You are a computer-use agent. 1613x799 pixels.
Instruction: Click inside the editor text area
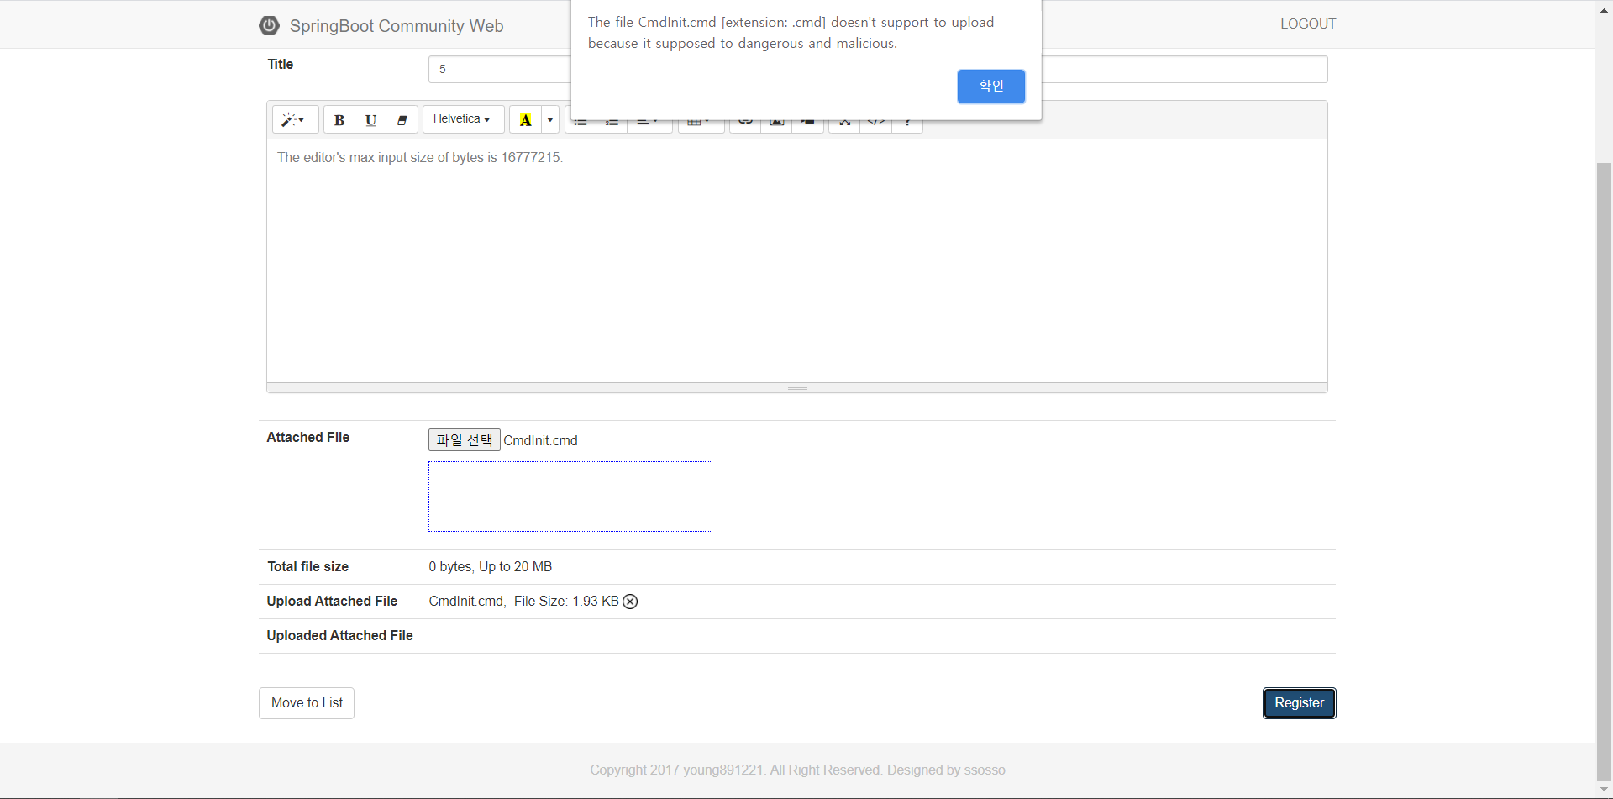[x=796, y=260]
